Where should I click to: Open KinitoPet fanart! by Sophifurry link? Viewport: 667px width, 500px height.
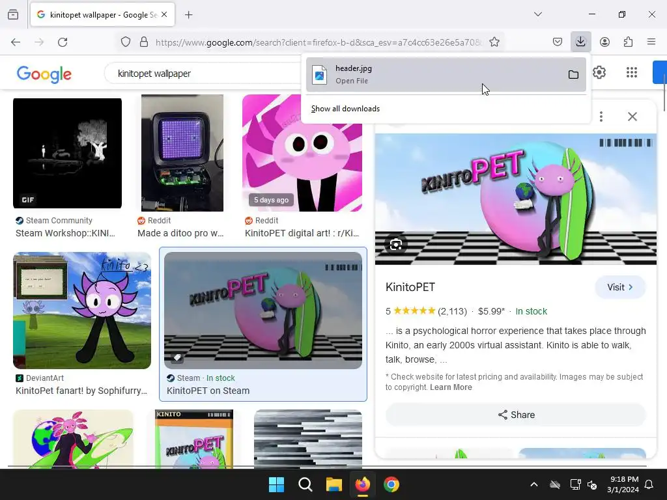[81, 391]
